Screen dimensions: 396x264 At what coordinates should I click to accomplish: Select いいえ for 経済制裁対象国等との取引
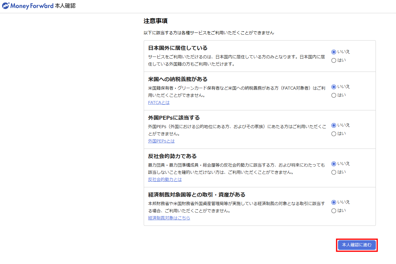[333, 202]
